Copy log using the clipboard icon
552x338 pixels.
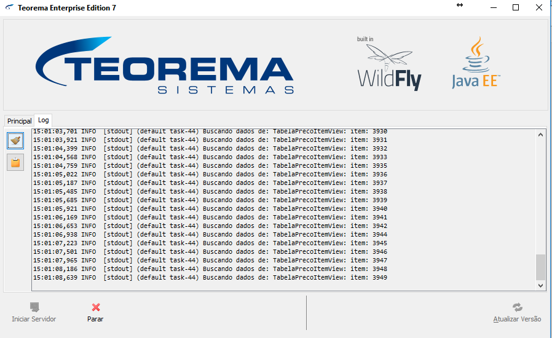[x=15, y=162]
